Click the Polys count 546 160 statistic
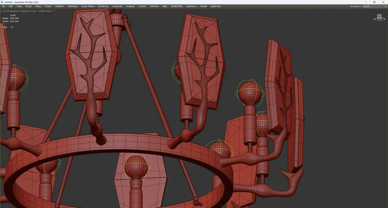 [10, 18]
